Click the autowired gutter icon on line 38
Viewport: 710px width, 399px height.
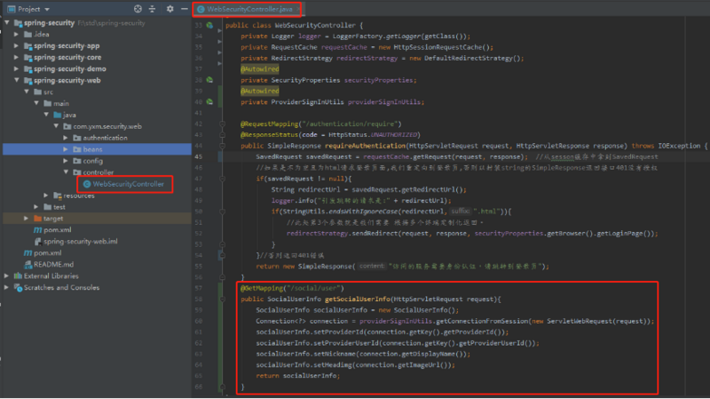click(209, 79)
